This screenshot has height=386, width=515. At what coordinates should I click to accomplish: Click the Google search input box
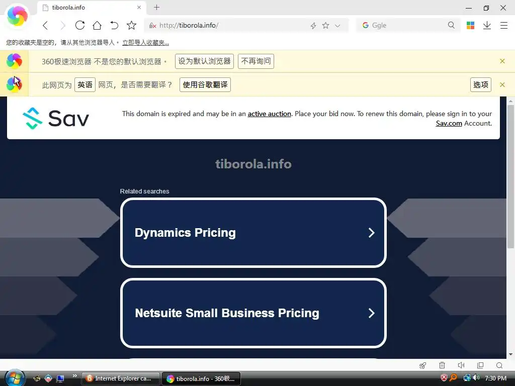407,25
